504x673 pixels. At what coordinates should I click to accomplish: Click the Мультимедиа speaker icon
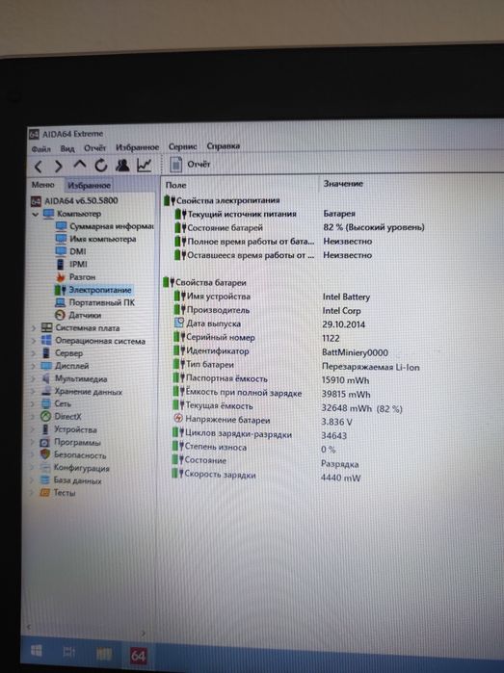pyautogui.click(x=46, y=378)
